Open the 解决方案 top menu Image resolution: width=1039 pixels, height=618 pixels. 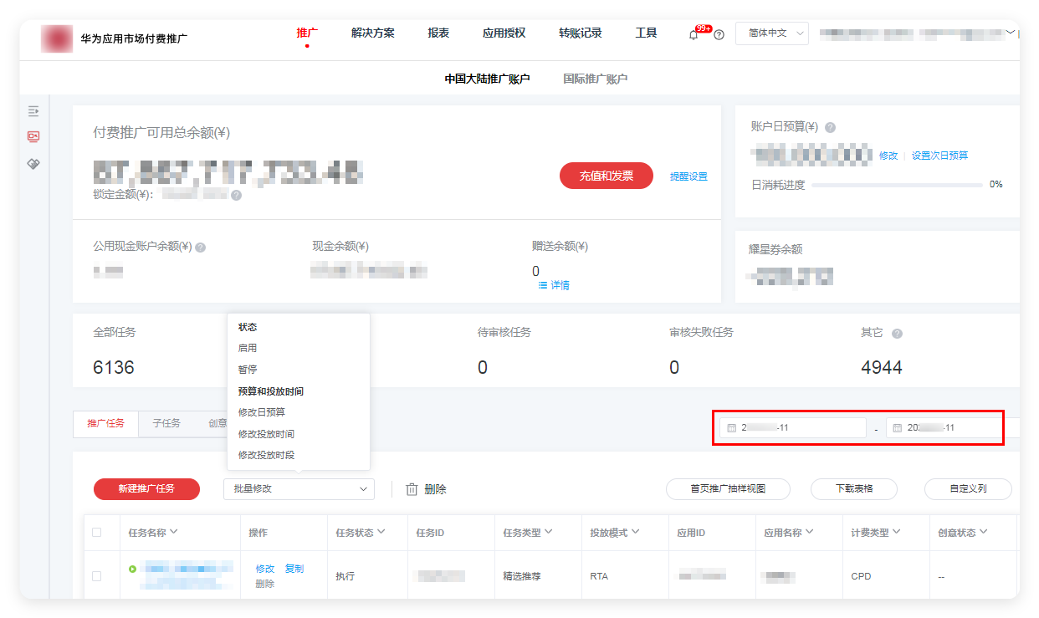coord(373,33)
